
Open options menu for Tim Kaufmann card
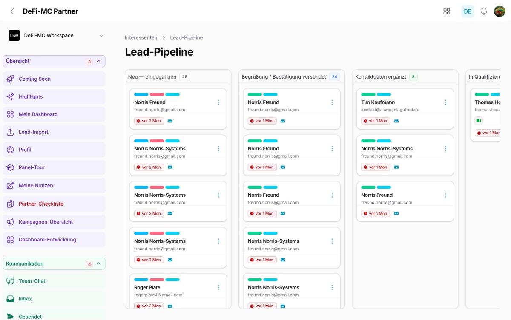click(x=445, y=102)
